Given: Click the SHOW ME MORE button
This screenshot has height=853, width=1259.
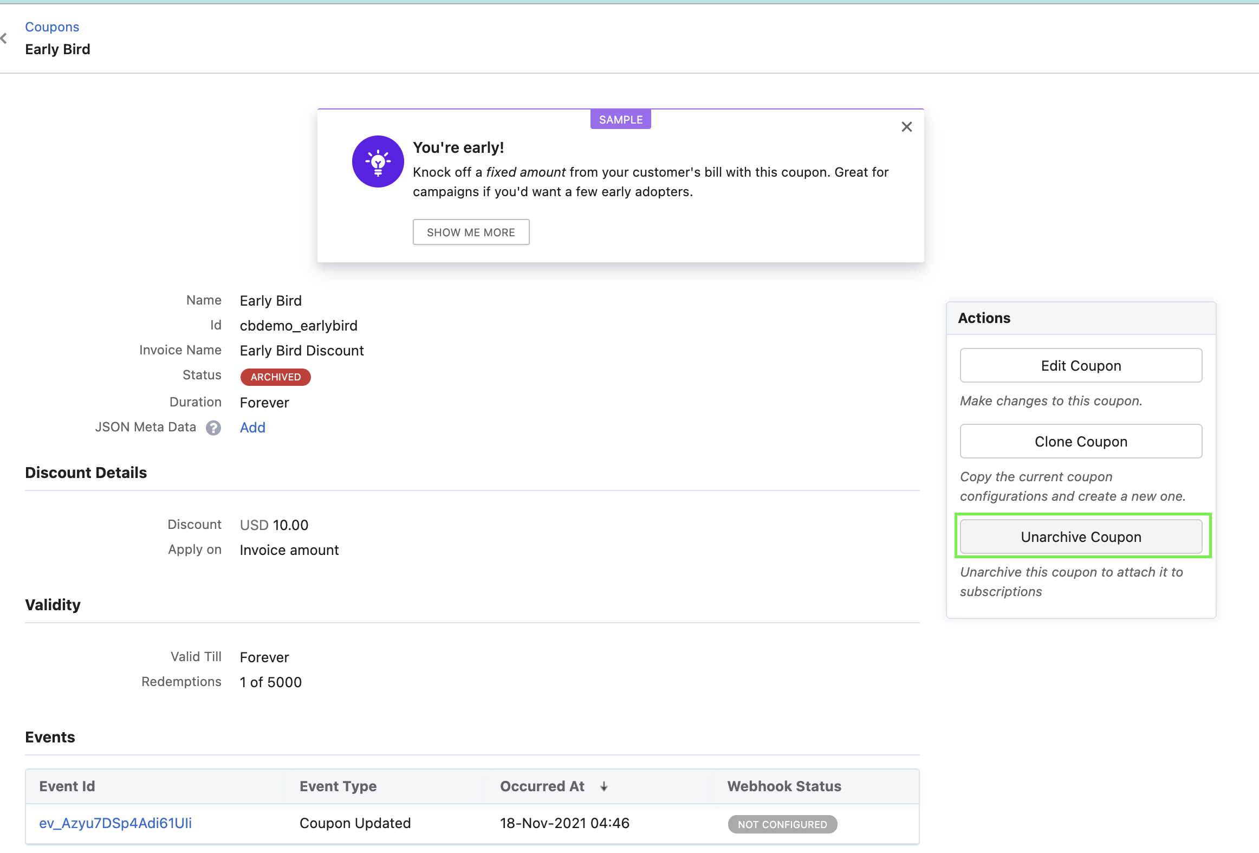Looking at the screenshot, I should click(471, 231).
